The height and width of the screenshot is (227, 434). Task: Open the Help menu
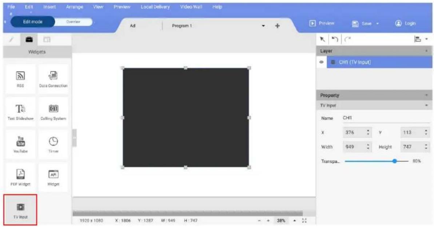[x=217, y=7]
